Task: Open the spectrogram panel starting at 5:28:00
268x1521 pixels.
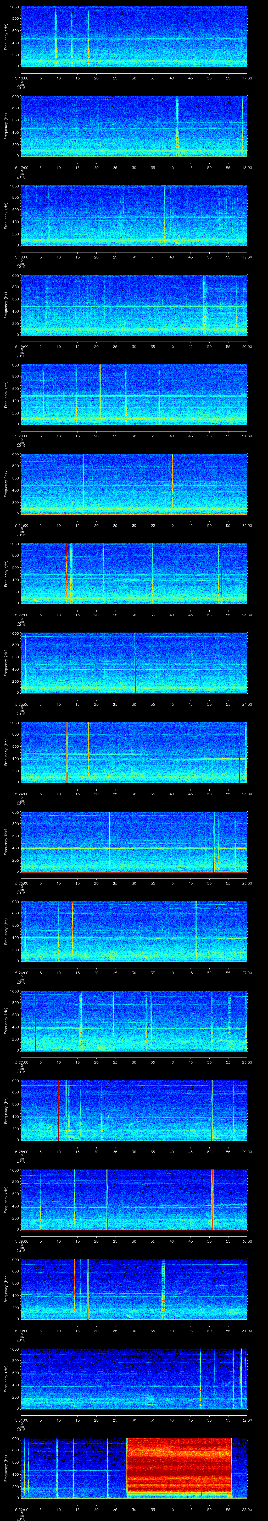Action: [134, 1110]
